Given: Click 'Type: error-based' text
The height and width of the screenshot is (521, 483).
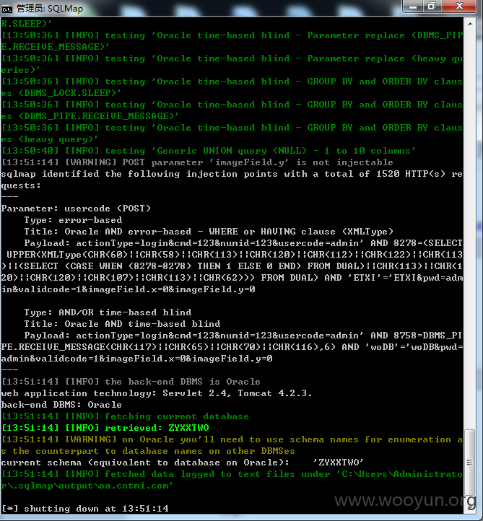Looking at the screenshot, I should (73, 220).
